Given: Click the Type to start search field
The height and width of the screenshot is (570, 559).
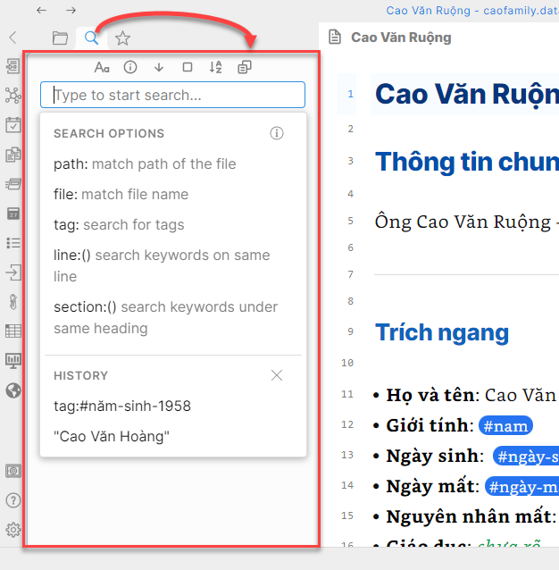Looking at the screenshot, I should (x=172, y=95).
